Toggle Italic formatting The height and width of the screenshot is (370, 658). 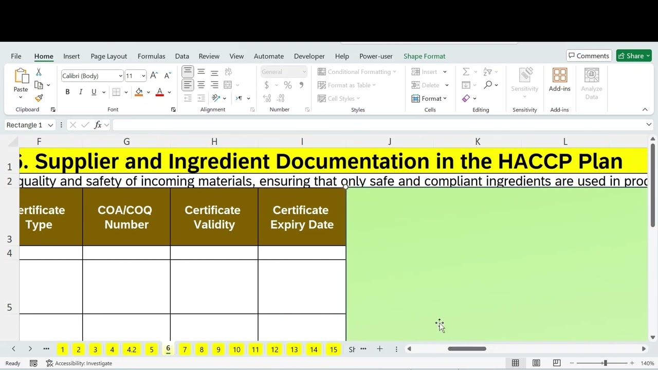81,92
